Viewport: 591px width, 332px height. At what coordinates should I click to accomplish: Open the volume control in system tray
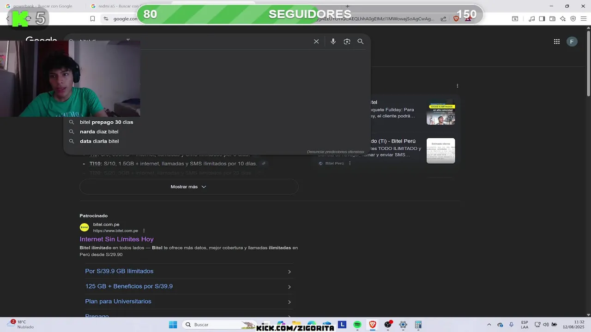coord(546,325)
